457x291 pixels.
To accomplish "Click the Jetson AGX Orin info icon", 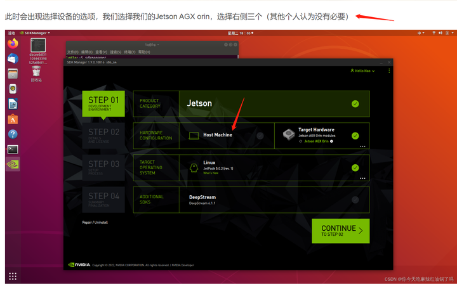I will pyautogui.click(x=331, y=141).
